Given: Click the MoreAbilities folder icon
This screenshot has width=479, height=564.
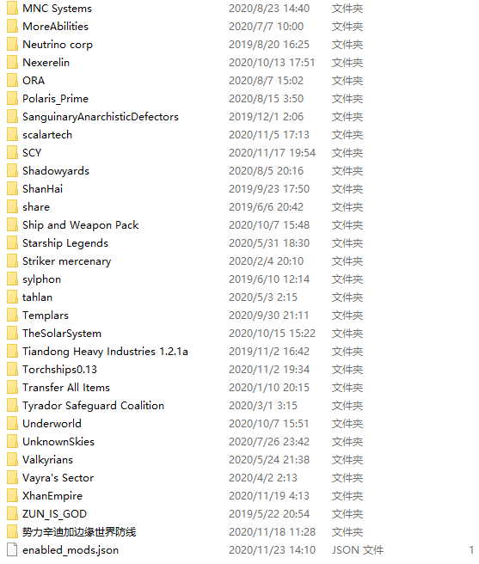Looking at the screenshot, I should [x=12, y=26].
